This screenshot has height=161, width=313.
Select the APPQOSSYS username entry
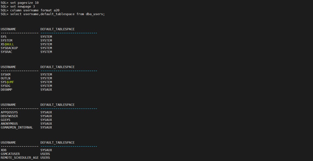[x=9, y=112]
